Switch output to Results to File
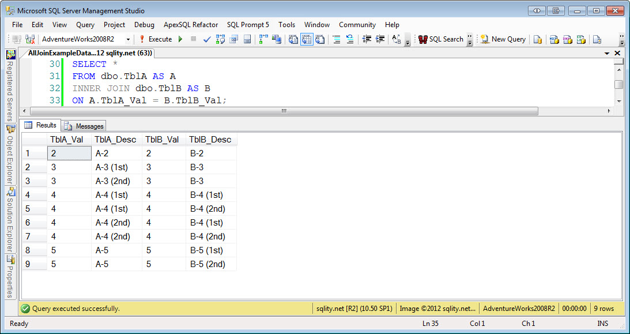The height and width of the screenshot is (334, 630). pyautogui.click(x=320, y=39)
